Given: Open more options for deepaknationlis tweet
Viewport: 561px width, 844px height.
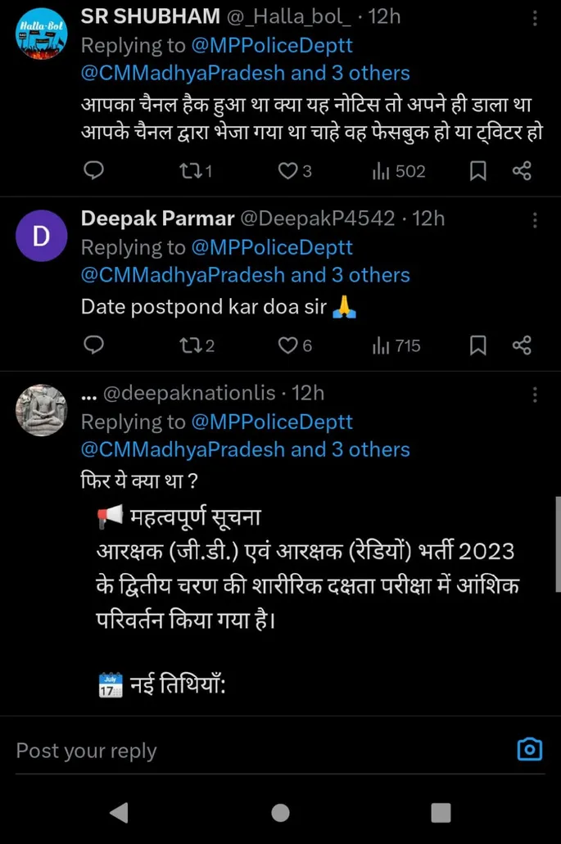Looking at the screenshot, I should 535,395.
